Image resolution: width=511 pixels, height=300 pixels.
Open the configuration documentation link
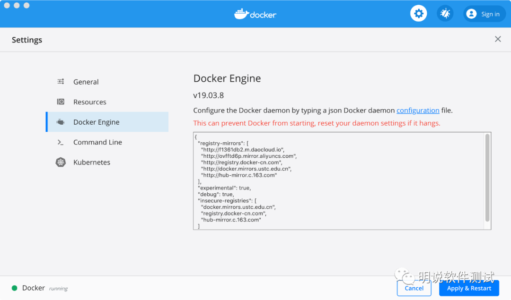point(418,111)
